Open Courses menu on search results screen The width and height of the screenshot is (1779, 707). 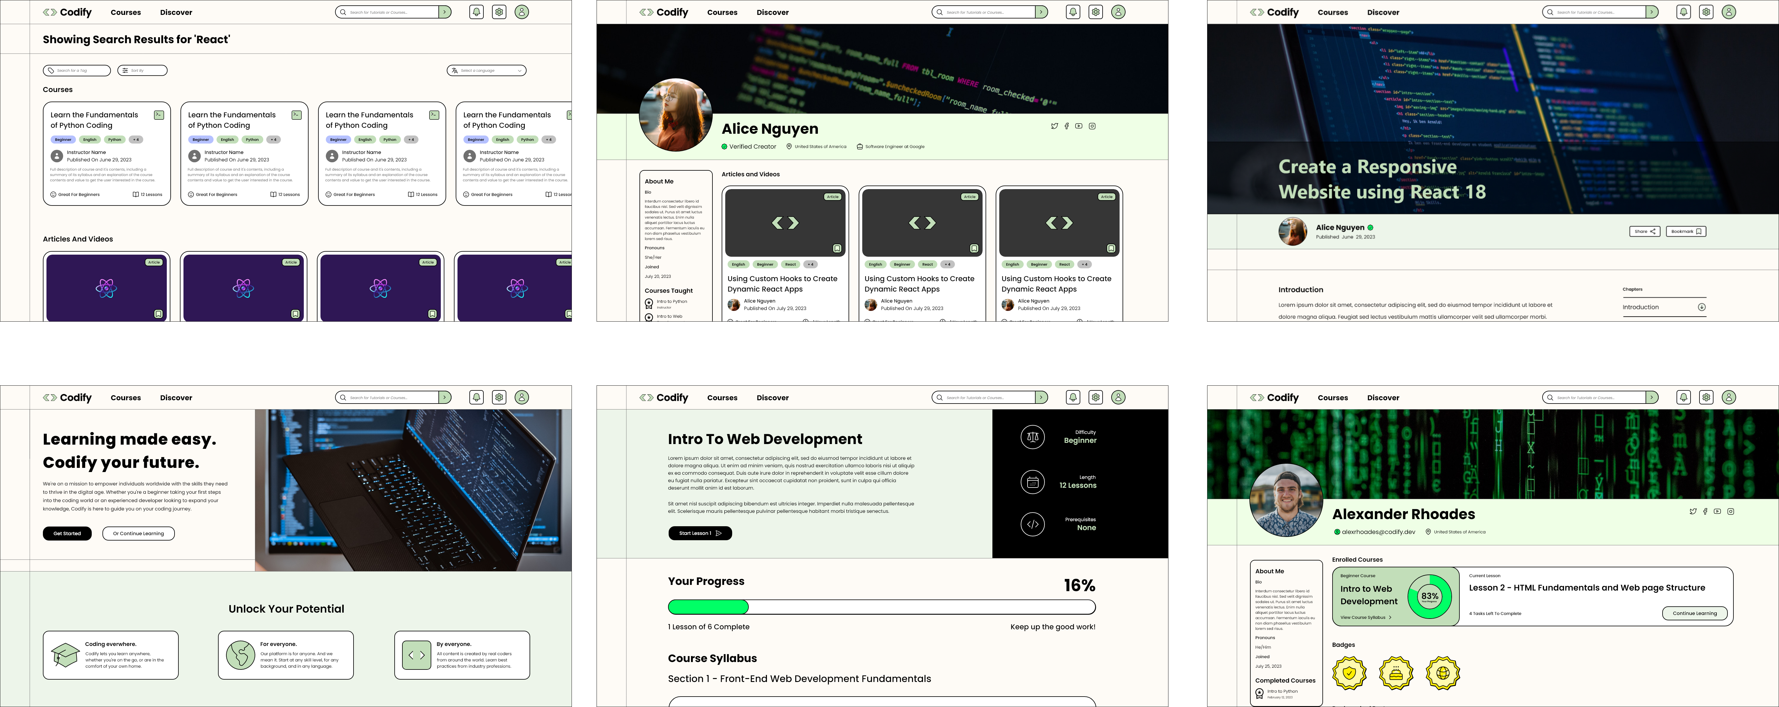click(126, 13)
